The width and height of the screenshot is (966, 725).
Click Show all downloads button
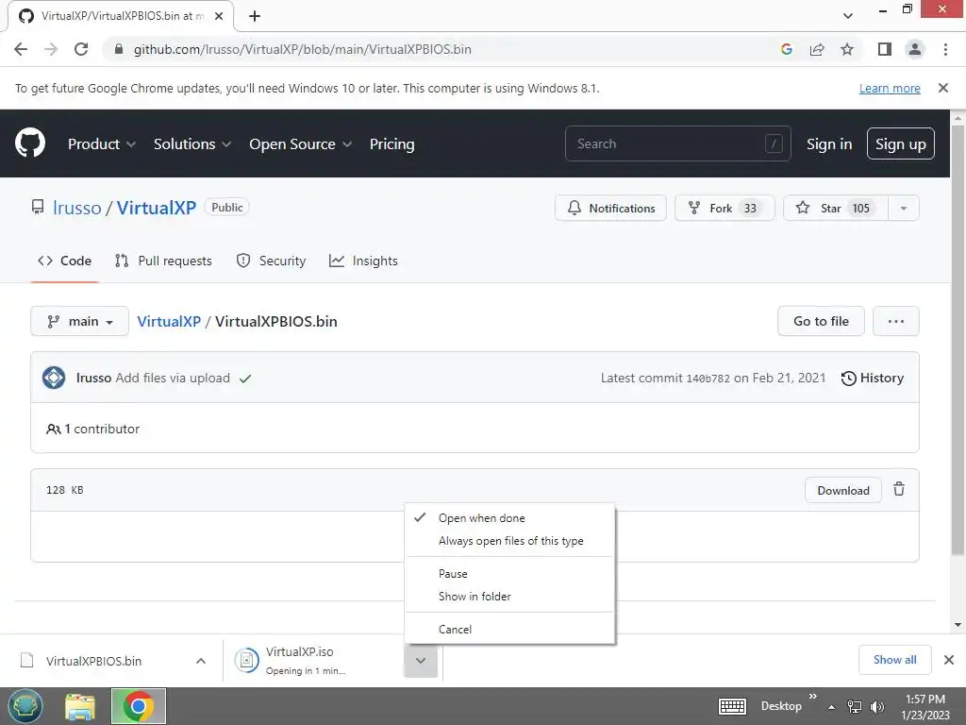[x=894, y=660]
